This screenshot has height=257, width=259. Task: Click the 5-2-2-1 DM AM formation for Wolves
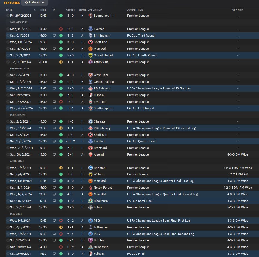[x=238, y=174]
